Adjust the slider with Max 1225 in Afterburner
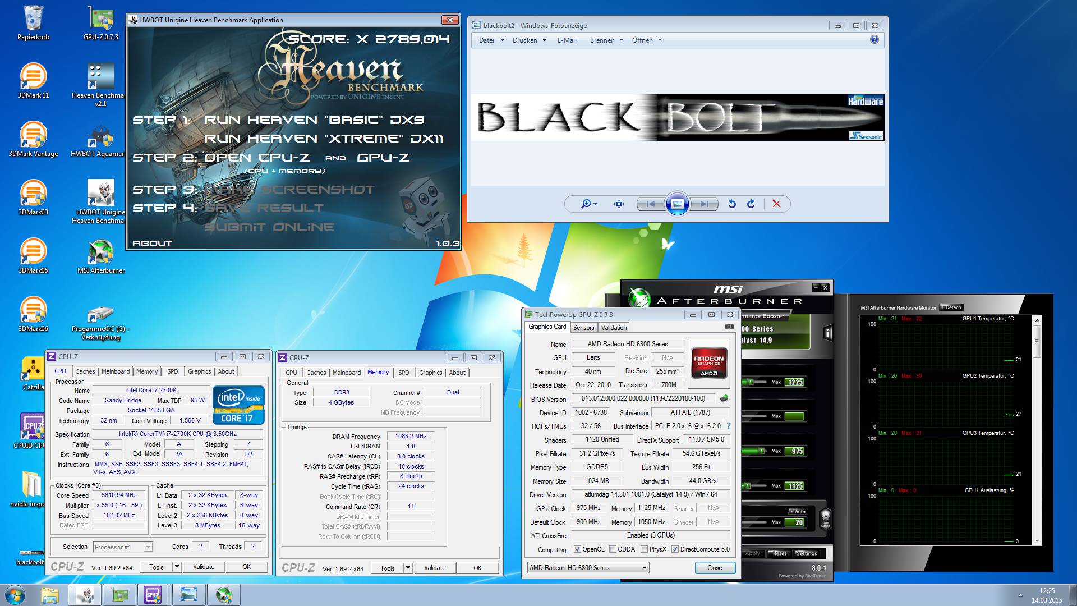Screen dimensions: 1077x606 point(749,382)
